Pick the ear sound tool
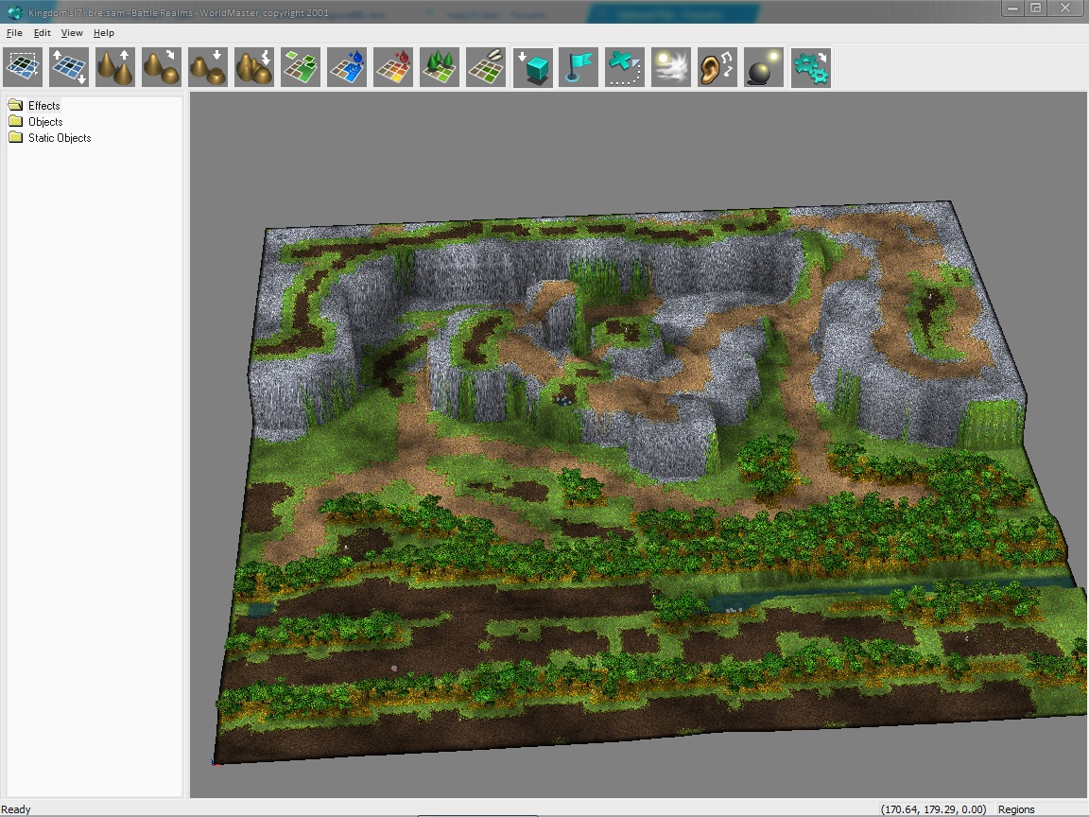Image resolution: width=1089 pixels, height=817 pixels. (717, 67)
